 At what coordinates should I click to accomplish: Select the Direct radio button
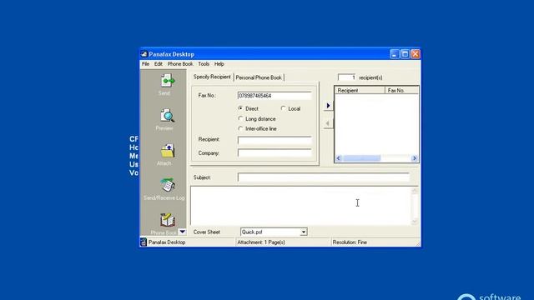(240, 108)
